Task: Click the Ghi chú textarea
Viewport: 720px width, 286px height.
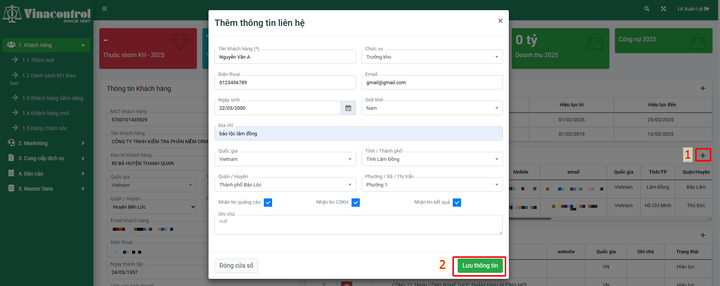Action: (x=359, y=225)
